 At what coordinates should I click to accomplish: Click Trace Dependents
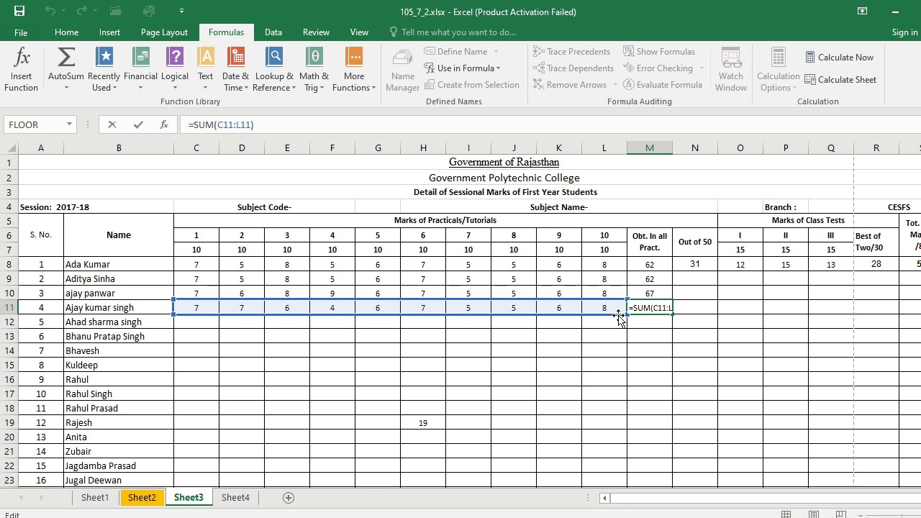573,68
